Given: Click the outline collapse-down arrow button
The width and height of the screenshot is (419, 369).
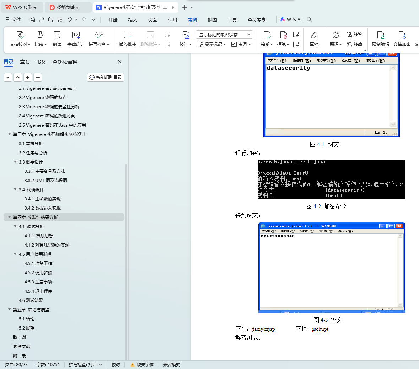Looking at the screenshot, I should tap(8, 77).
